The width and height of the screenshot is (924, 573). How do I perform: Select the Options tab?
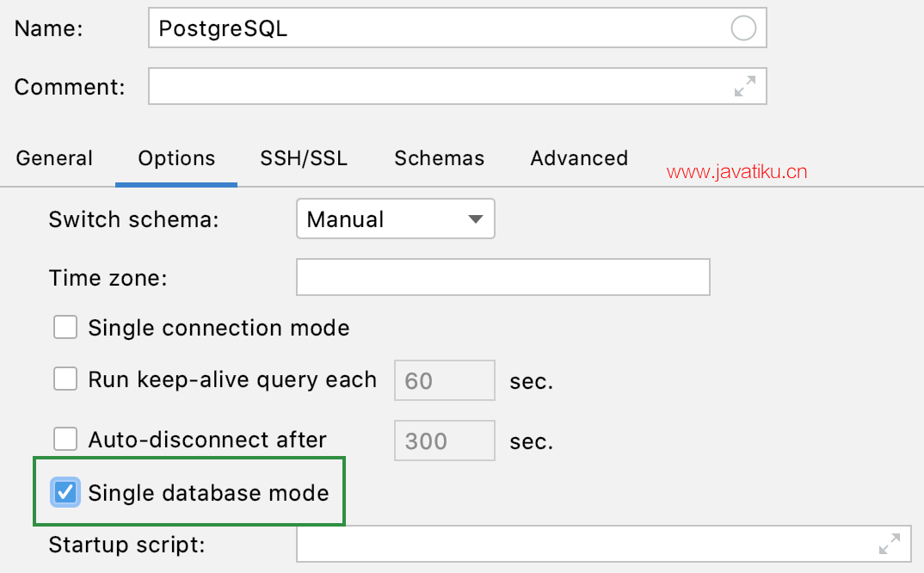pos(176,158)
